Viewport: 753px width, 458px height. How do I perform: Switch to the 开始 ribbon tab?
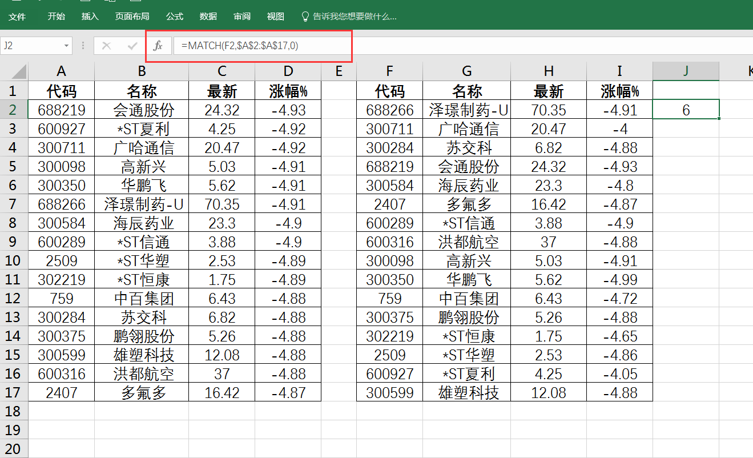56,17
